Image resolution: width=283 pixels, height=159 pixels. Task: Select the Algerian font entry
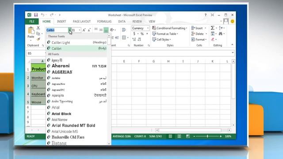(x=76, y=72)
